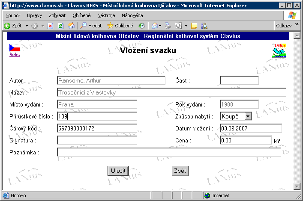Focus the empty Poznámka field

tap(169, 152)
